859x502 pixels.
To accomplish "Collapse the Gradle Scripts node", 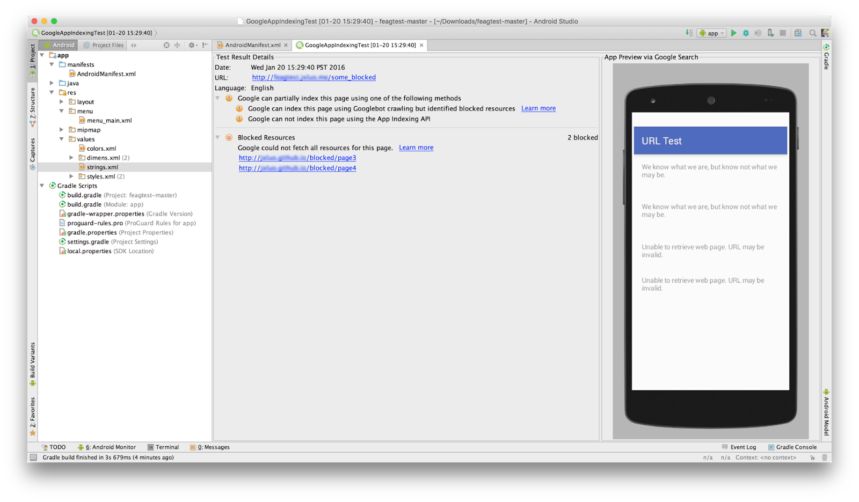I will [42, 186].
